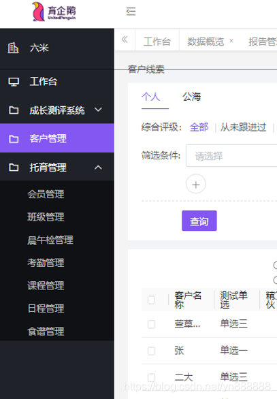Open 课程管理 submenu item
The width and height of the screenshot is (277, 399).
[x=46, y=285]
